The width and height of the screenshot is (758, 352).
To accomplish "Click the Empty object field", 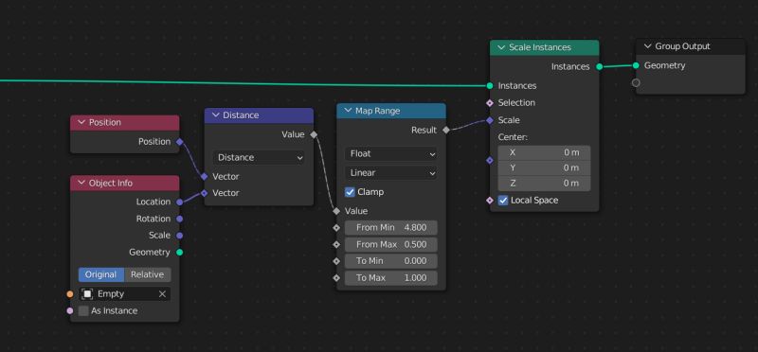I will 124,294.
